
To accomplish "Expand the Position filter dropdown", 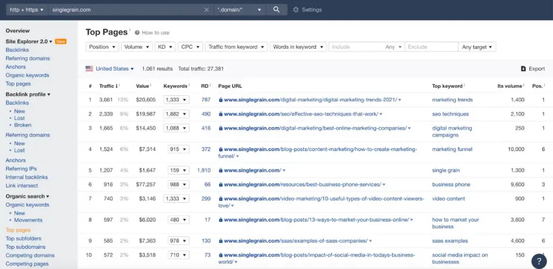I will [102, 47].
